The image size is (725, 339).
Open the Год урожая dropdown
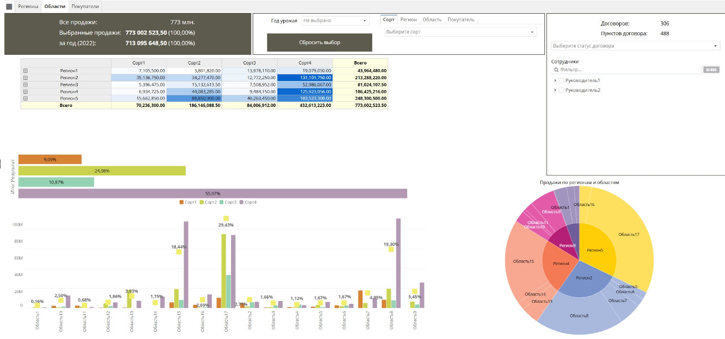335,20
